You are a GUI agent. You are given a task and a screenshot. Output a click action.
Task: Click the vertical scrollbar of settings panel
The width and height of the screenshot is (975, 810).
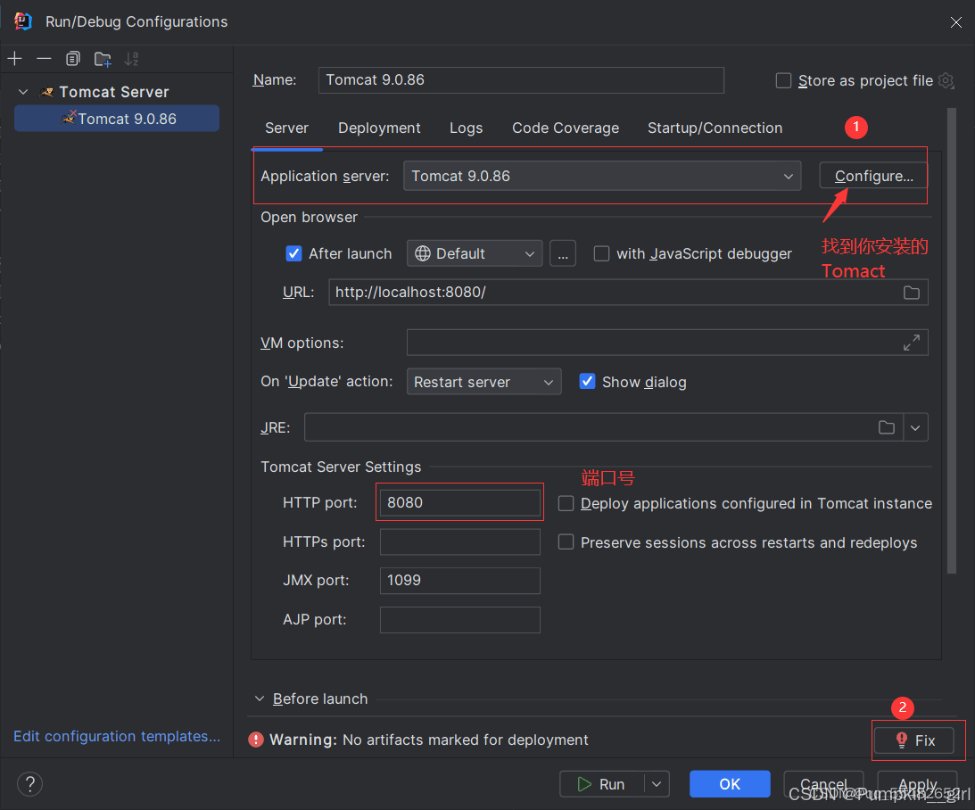pyautogui.click(x=952, y=341)
